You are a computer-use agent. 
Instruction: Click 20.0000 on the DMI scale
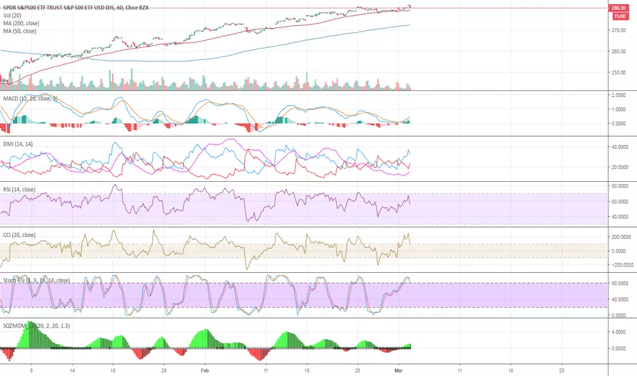(619, 167)
